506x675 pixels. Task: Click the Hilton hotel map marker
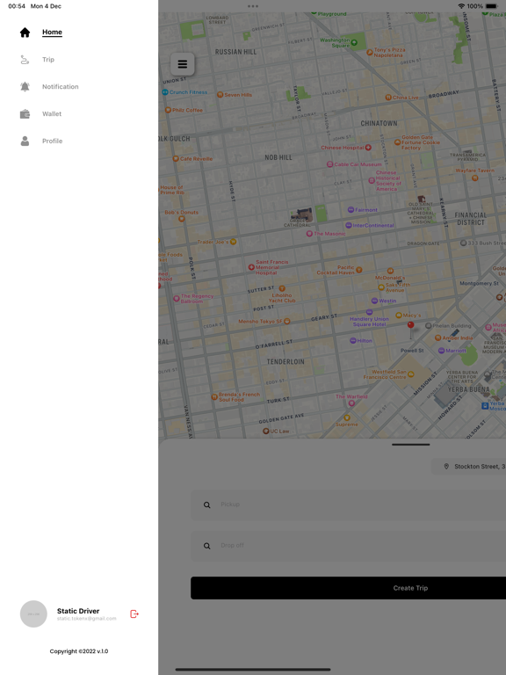tap(353, 340)
